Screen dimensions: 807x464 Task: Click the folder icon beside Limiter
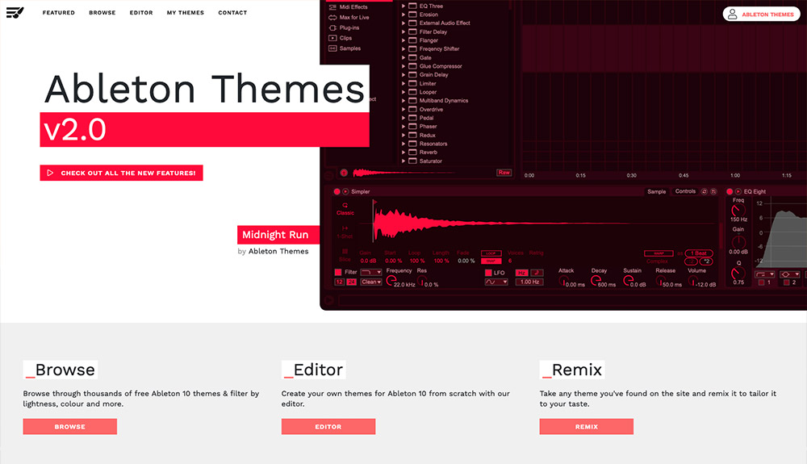coord(412,83)
